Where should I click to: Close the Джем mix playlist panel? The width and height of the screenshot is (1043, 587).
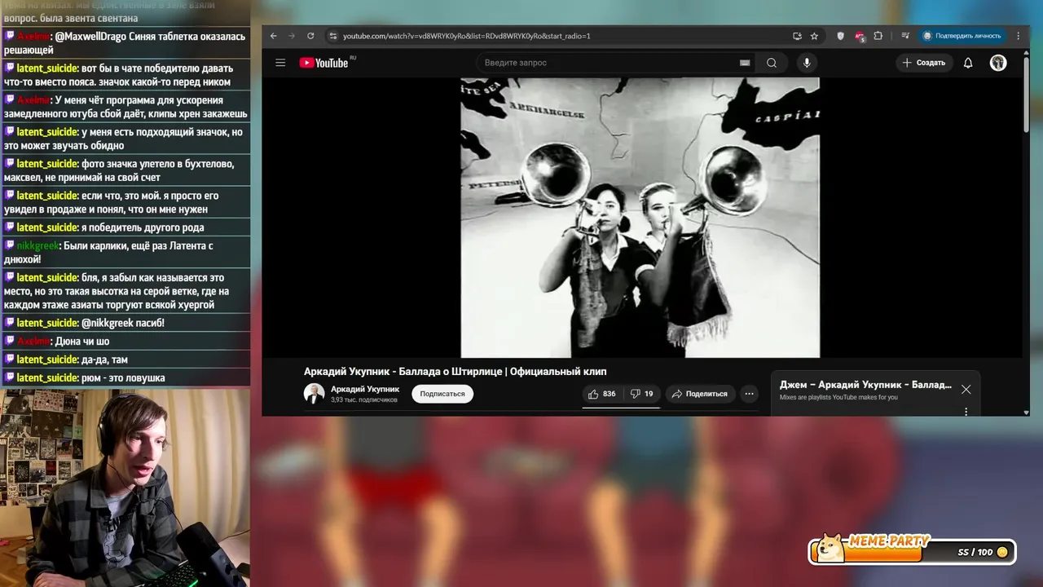966,390
